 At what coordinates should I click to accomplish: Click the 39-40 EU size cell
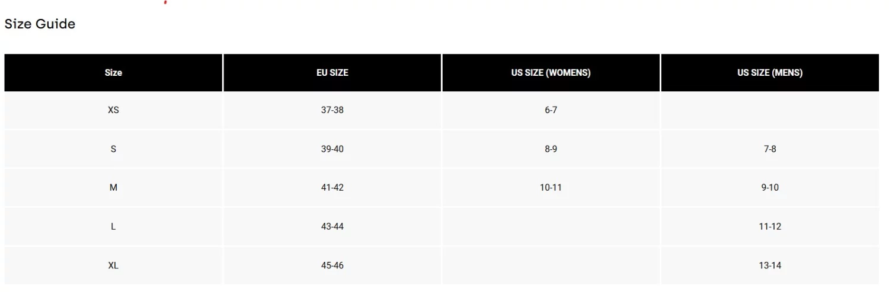click(x=332, y=149)
